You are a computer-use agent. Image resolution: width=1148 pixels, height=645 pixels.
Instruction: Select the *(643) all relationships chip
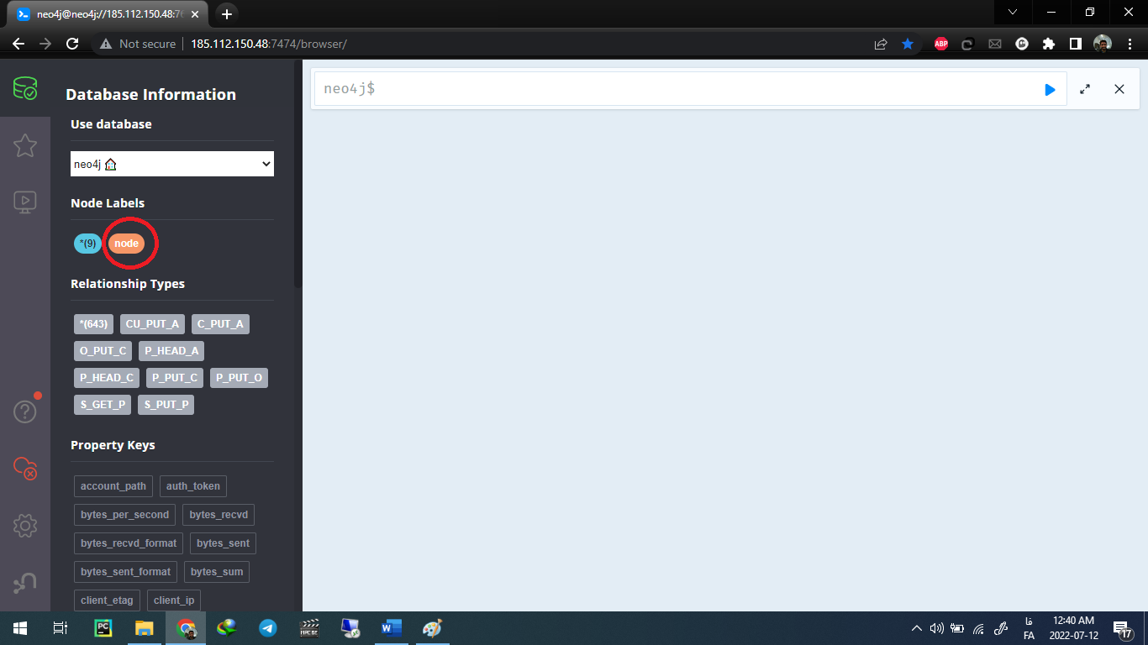click(x=93, y=324)
